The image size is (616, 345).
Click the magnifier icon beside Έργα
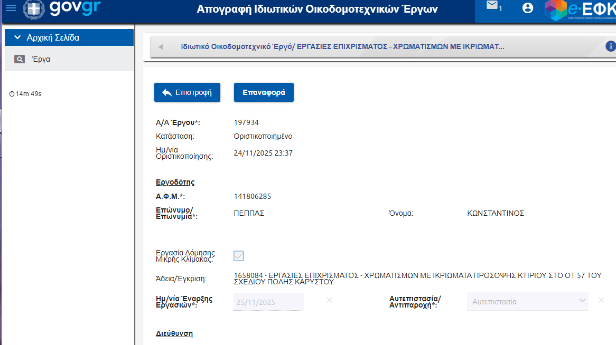(20, 60)
